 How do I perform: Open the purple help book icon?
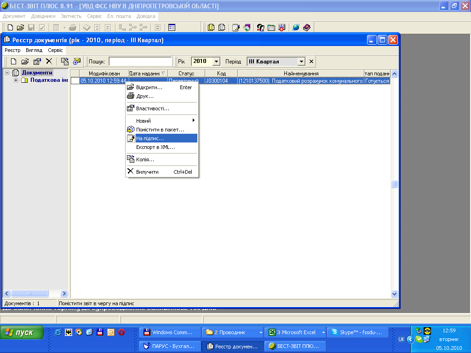pos(307,28)
